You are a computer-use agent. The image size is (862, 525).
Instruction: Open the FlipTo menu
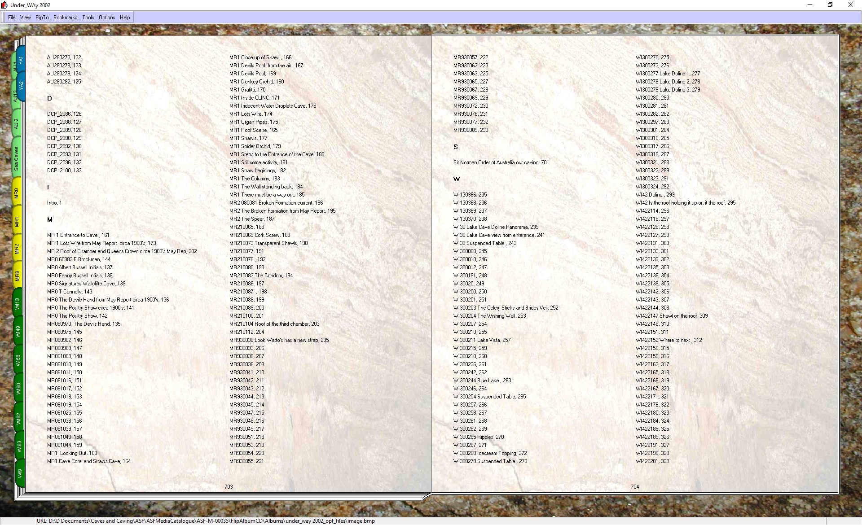tap(42, 17)
